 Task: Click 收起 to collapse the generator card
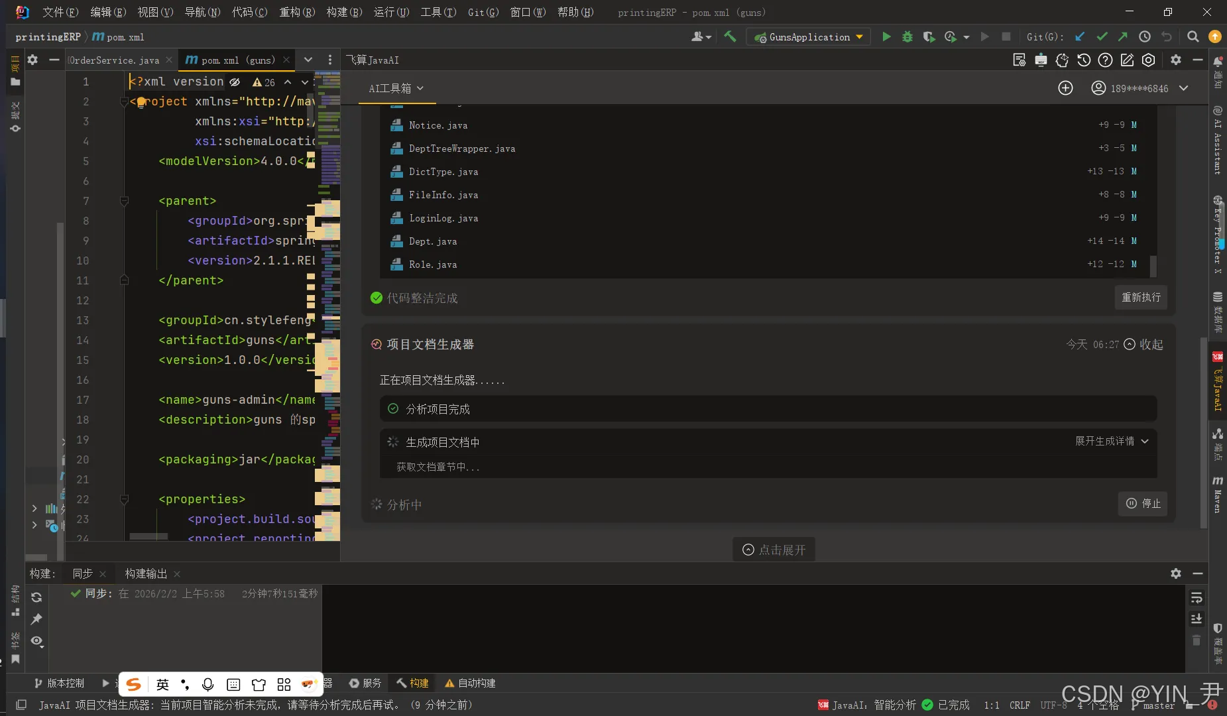[x=1143, y=344]
